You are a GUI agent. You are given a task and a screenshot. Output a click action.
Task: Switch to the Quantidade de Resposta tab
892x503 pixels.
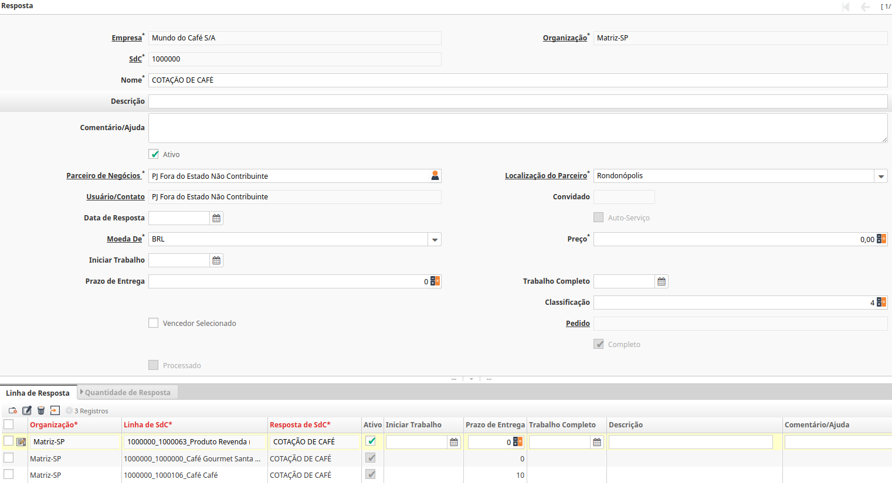pos(128,393)
